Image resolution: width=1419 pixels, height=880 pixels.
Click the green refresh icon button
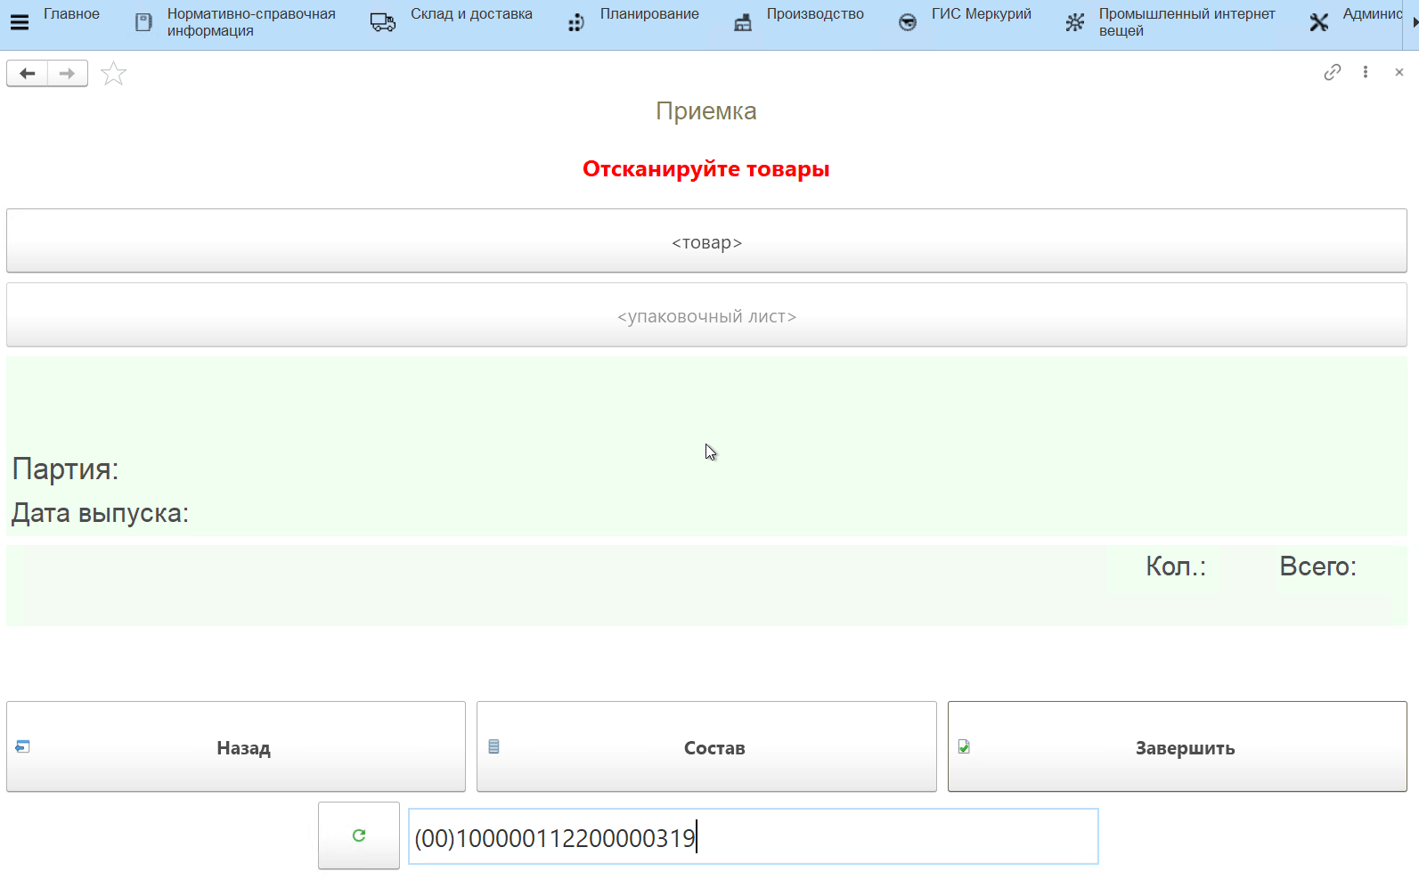(x=359, y=835)
